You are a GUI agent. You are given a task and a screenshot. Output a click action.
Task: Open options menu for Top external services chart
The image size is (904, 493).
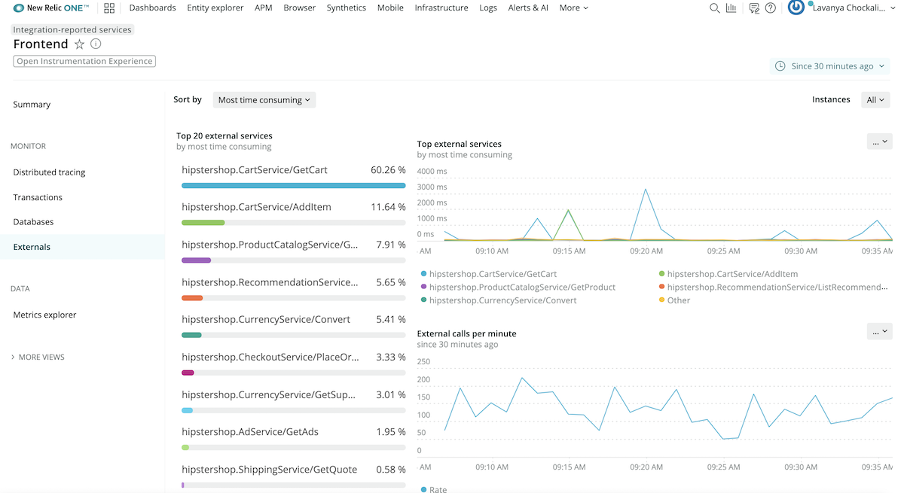[880, 141]
